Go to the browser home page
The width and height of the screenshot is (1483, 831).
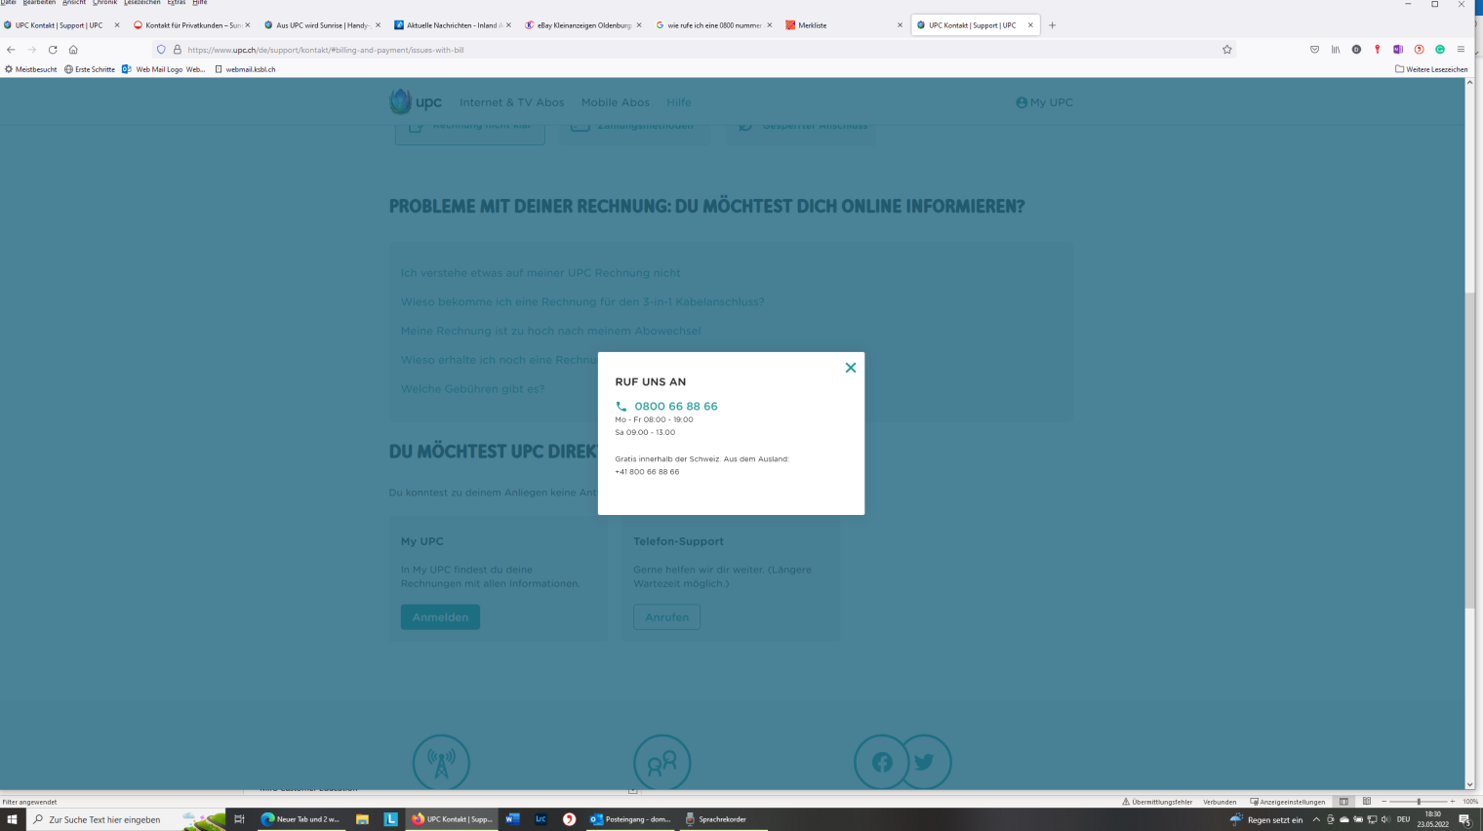[73, 50]
